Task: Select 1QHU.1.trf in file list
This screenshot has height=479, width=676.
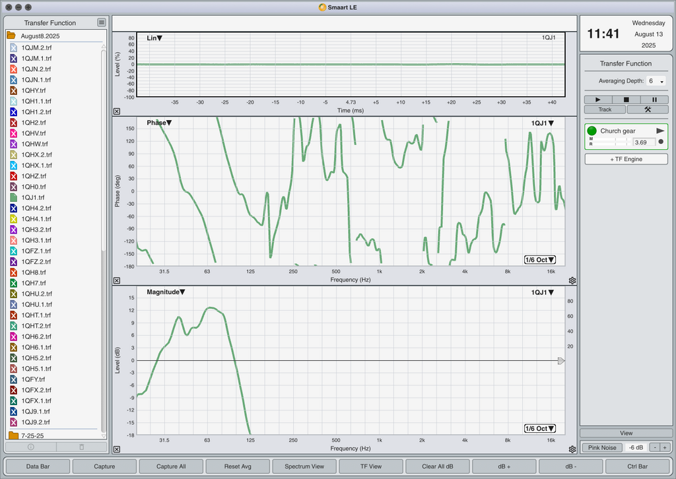Action: 37,305
